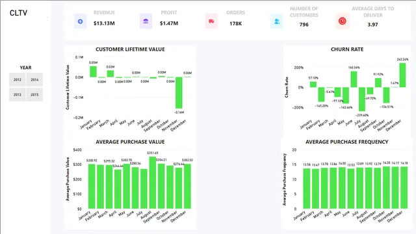The width and height of the screenshot is (416, 234).
Task: Click the YEAR slicer header
Action: pyautogui.click(x=25, y=68)
